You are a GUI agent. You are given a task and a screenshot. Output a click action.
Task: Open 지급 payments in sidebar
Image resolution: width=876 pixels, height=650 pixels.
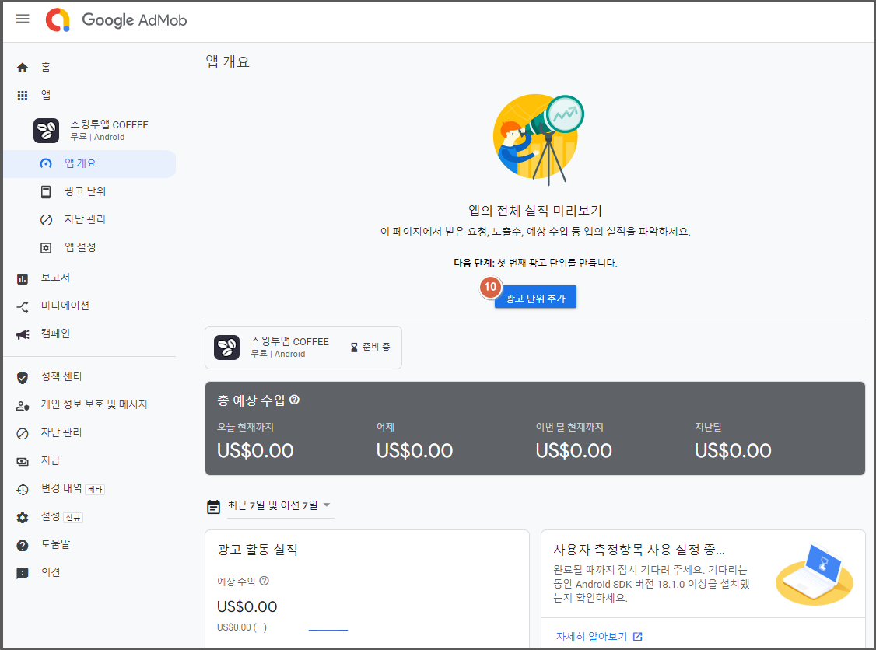click(x=51, y=460)
